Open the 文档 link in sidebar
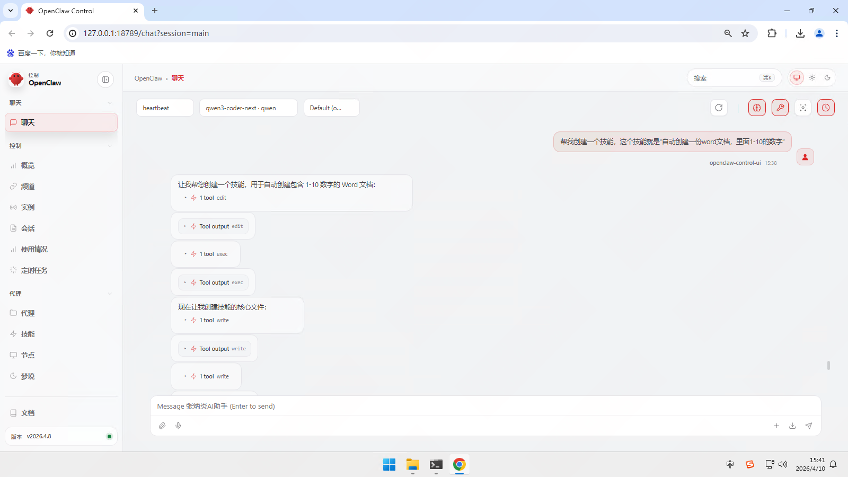This screenshot has width=848, height=477. pos(28,413)
